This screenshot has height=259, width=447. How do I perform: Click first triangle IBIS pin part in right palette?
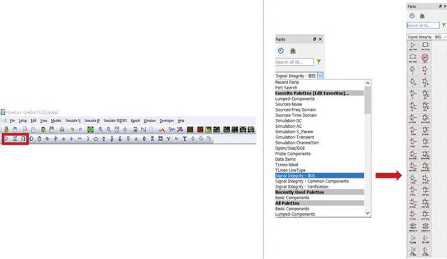pos(413,46)
